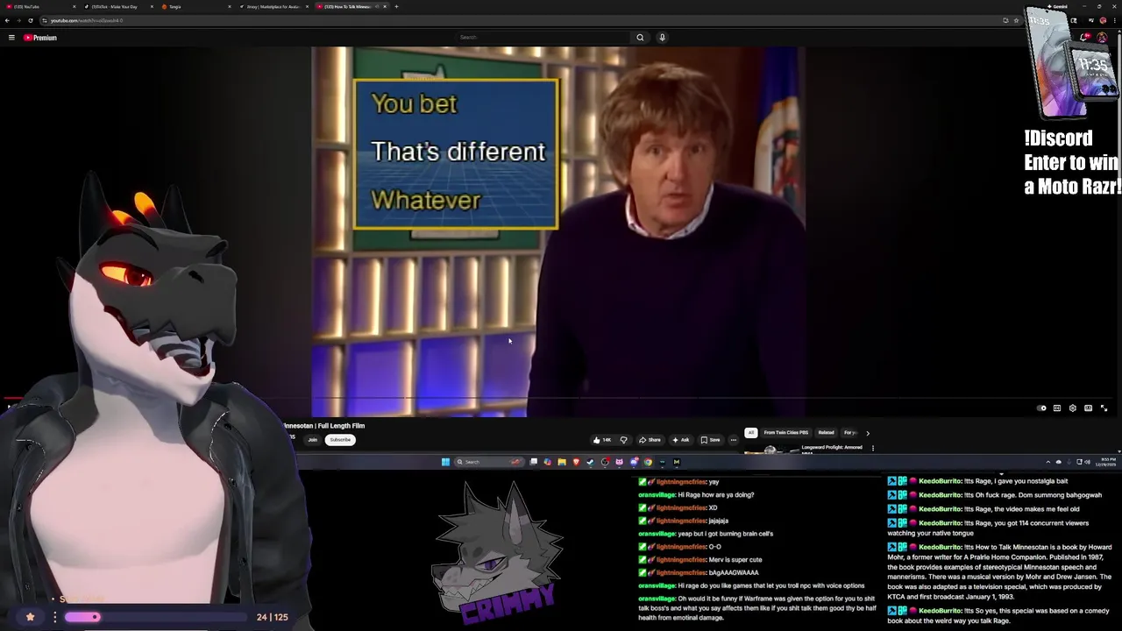Click into the YouTube search field
The image size is (1122, 631).
coord(543,38)
